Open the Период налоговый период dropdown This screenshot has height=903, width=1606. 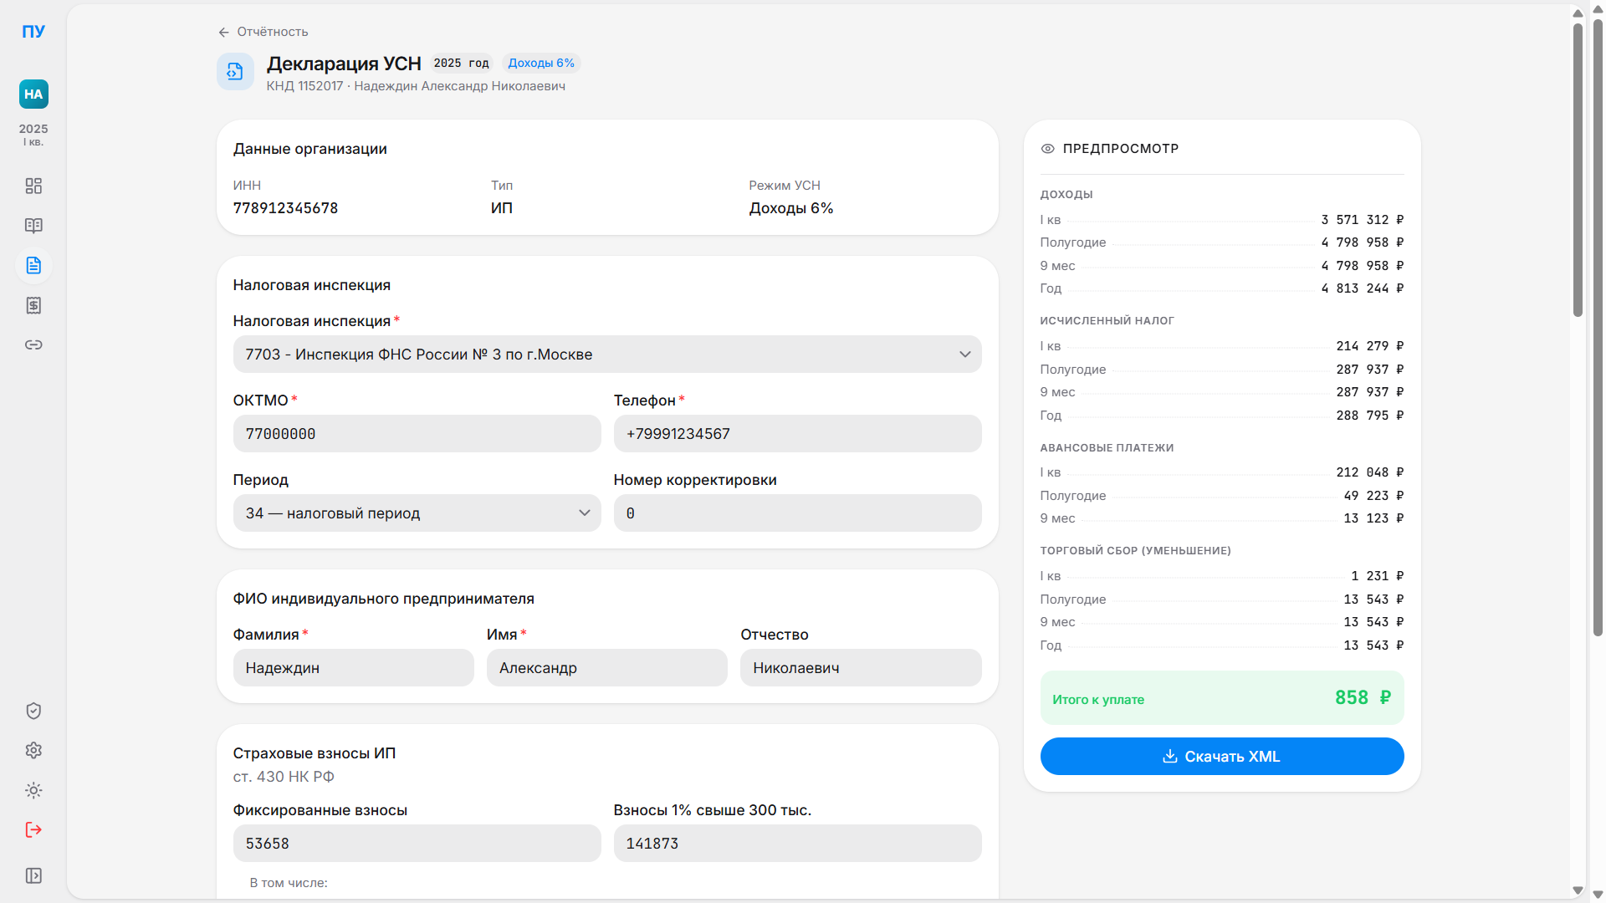tap(417, 513)
